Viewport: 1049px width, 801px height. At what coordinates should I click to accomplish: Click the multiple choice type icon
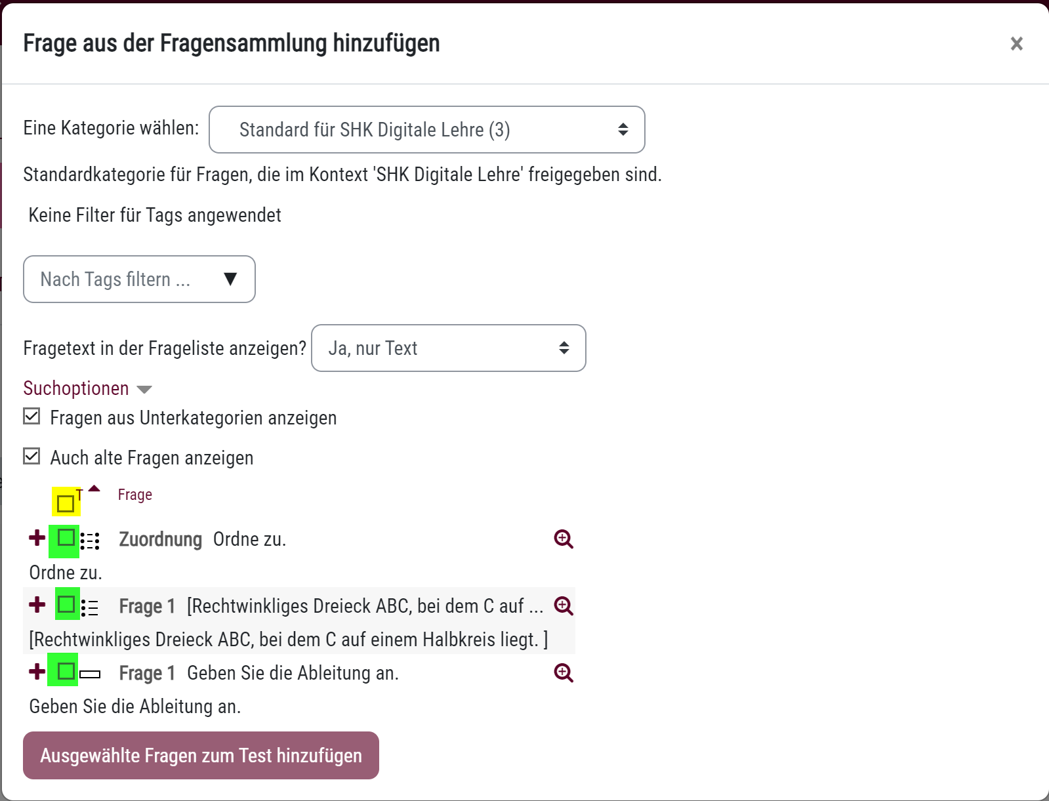coord(91,607)
